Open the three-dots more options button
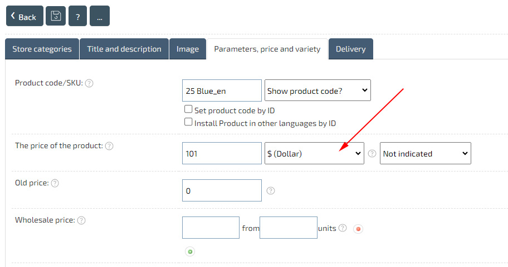 (99, 16)
